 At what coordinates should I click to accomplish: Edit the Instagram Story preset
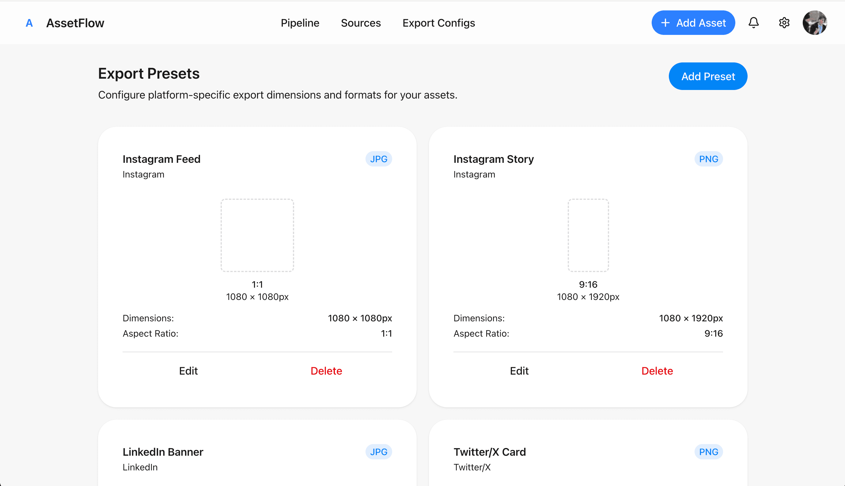point(519,371)
